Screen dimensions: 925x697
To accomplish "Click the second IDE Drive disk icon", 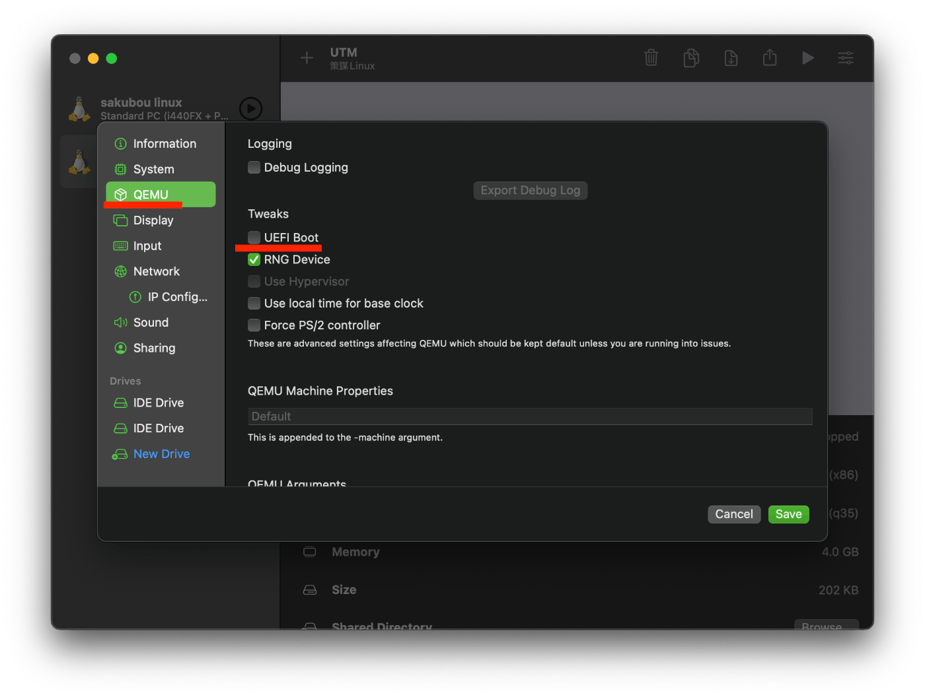I will tap(120, 428).
